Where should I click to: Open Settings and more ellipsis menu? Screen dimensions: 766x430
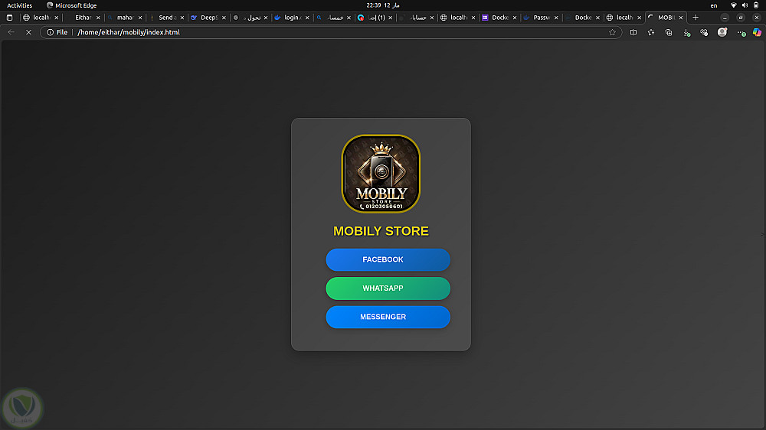click(x=741, y=33)
